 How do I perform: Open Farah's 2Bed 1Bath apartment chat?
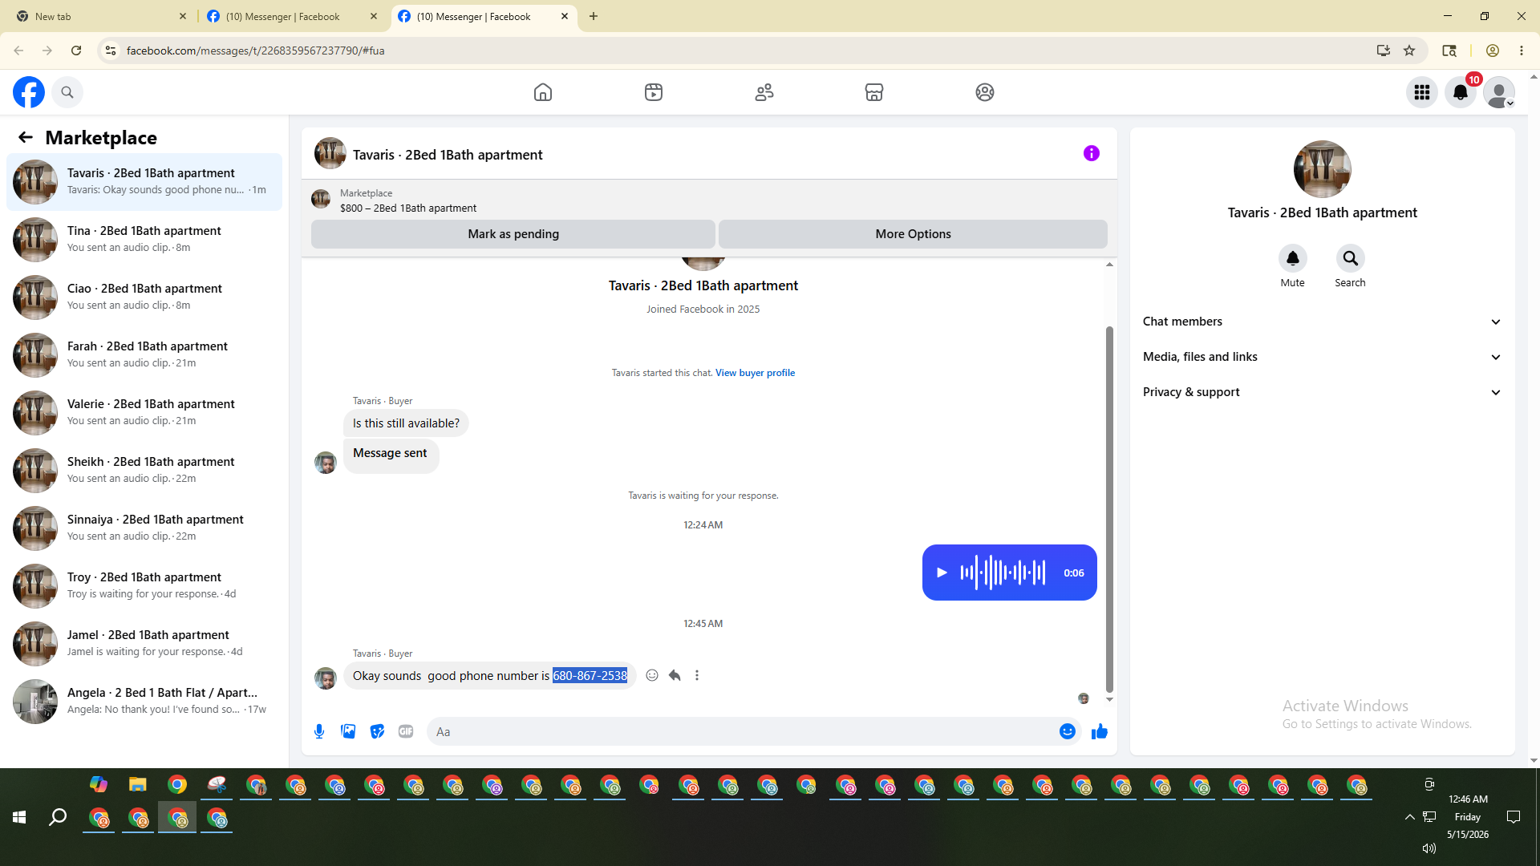(144, 355)
